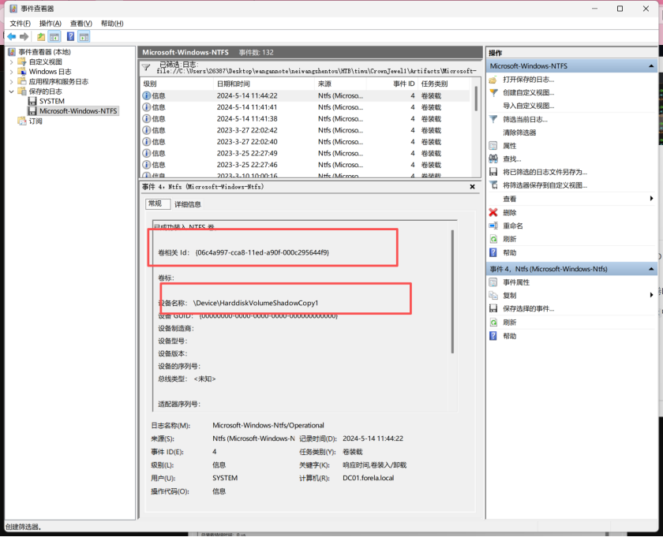Click 将已筛选的日志文件另存为 save icon
The width and height of the screenshot is (663, 537).
[x=493, y=172]
